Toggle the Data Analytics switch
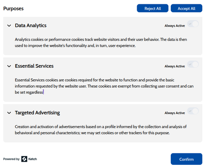The image size is (207, 166). coord(193,24)
